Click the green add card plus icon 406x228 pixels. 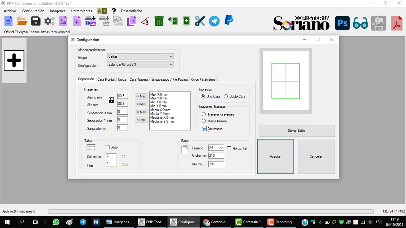[186, 21]
